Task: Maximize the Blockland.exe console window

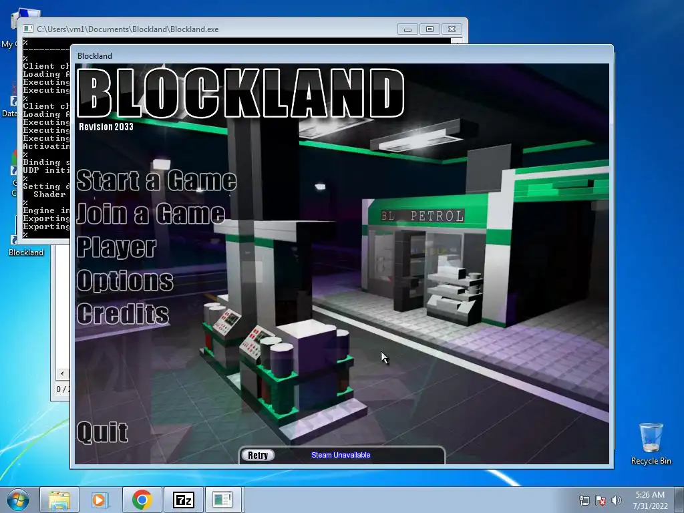Action: click(x=430, y=29)
